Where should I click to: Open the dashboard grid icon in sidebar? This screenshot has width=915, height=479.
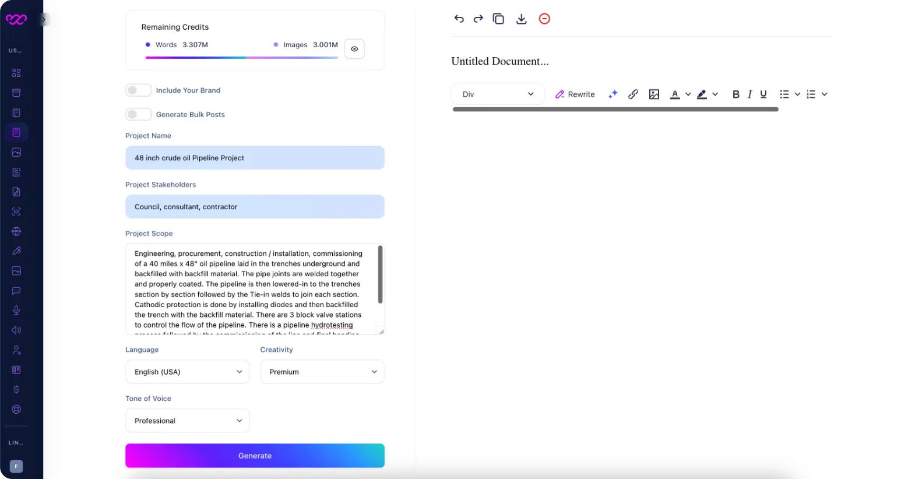(16, 73)
